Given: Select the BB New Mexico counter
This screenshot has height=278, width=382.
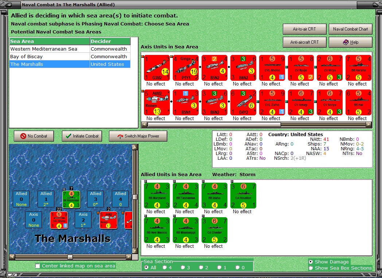Looking at the screenshot, I should point(157,230).
